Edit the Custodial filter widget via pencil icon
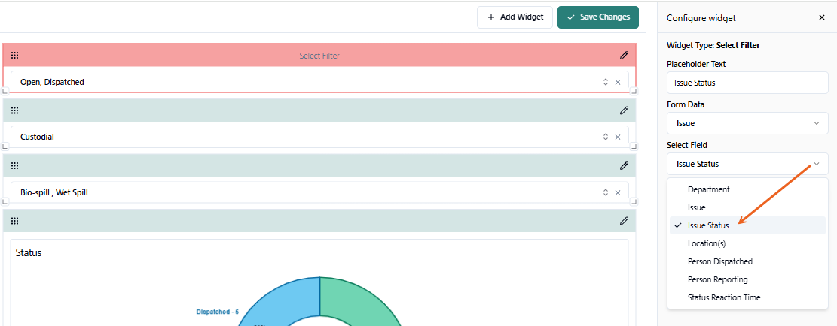The image size is (837, 326). point(624,110)
